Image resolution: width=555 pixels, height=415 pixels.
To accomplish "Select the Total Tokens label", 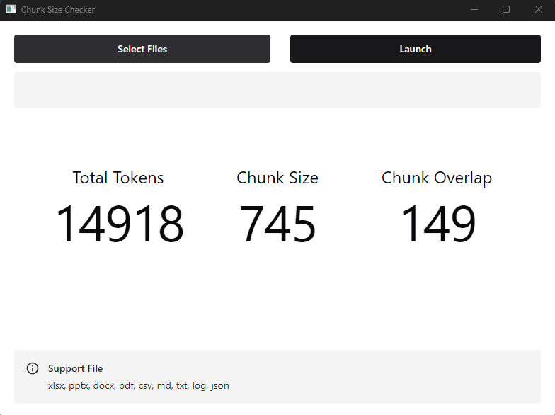I will [x=118, y=178].
